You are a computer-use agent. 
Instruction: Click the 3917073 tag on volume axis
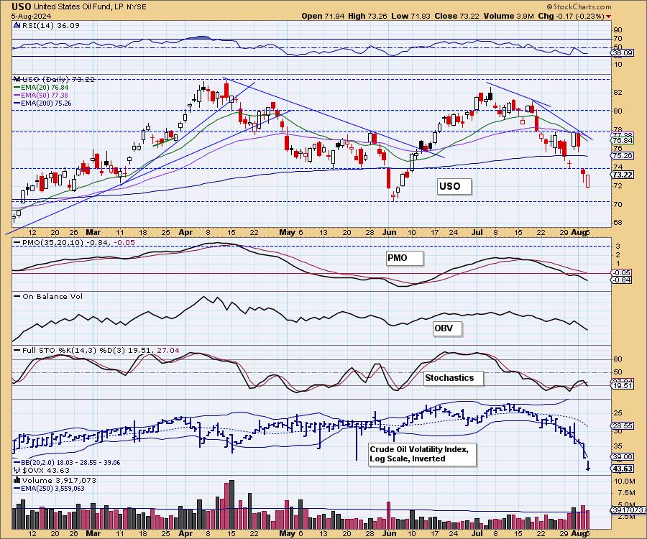click(x=628, y=510)
